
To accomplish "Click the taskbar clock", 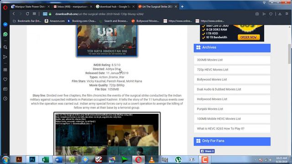I will (282, 160).
